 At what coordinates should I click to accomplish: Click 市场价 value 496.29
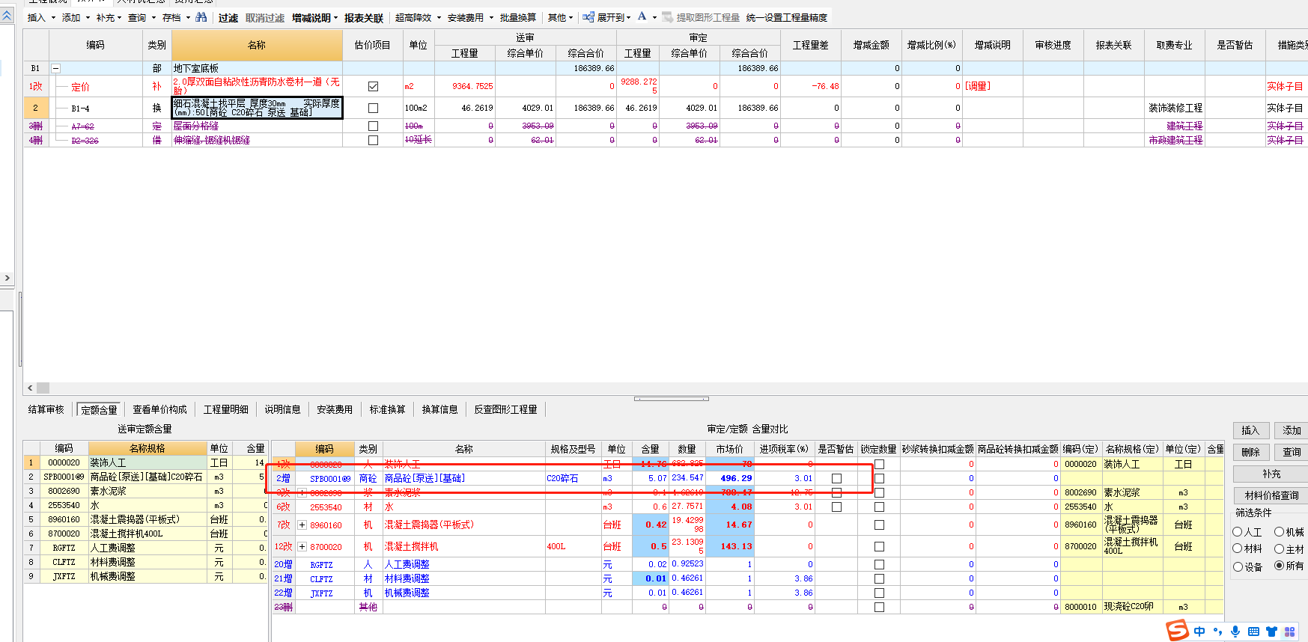click(730, 478)
